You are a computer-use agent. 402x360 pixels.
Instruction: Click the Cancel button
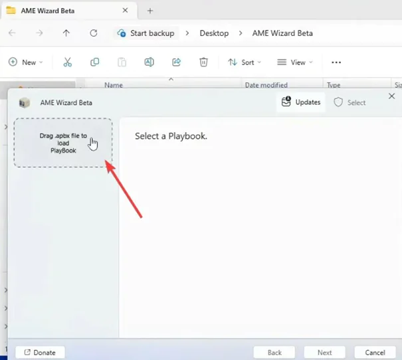click(x=375, y=353)
